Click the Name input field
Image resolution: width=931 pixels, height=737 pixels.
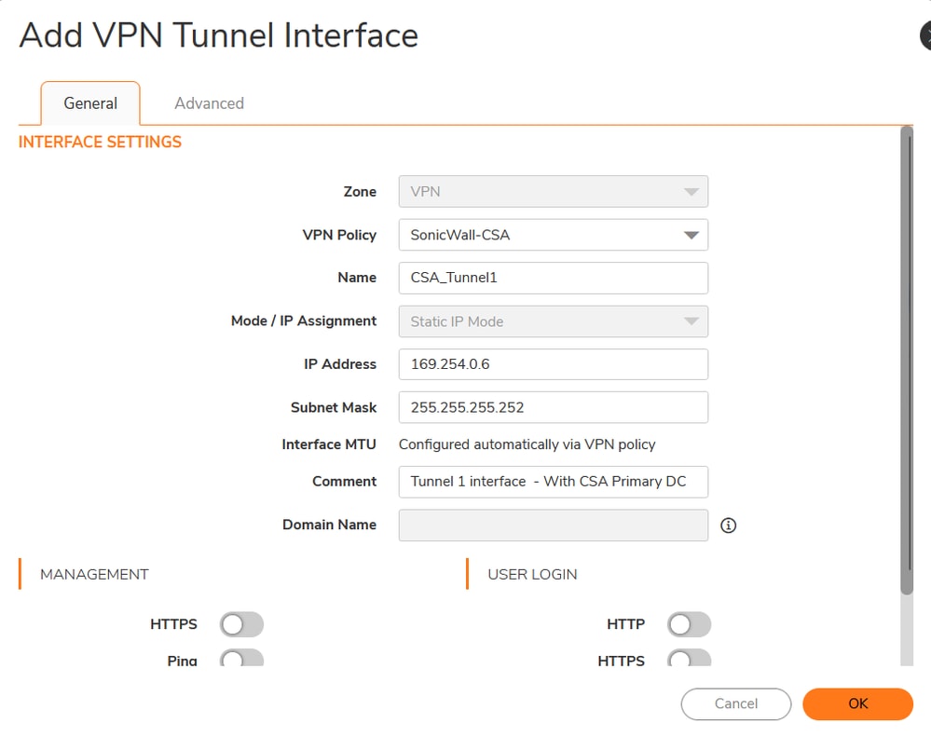553,278
